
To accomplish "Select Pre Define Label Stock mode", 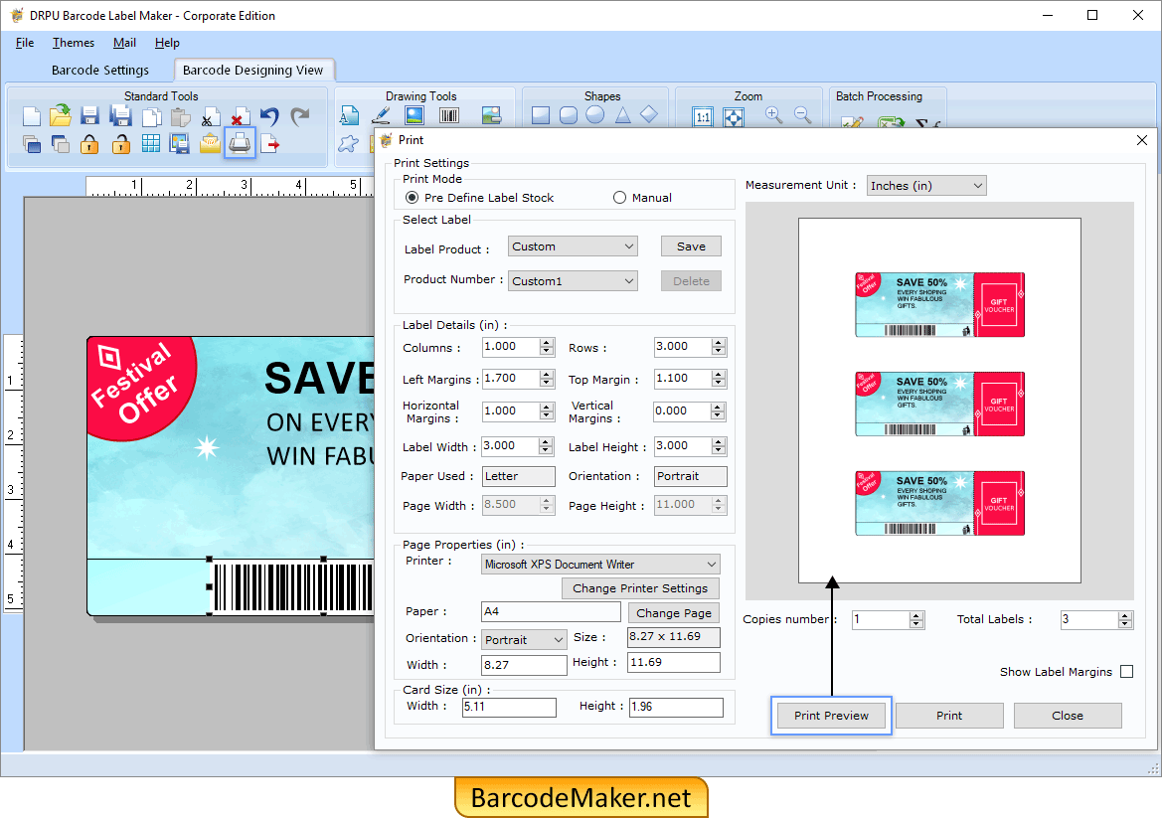I will pos(412,197).
